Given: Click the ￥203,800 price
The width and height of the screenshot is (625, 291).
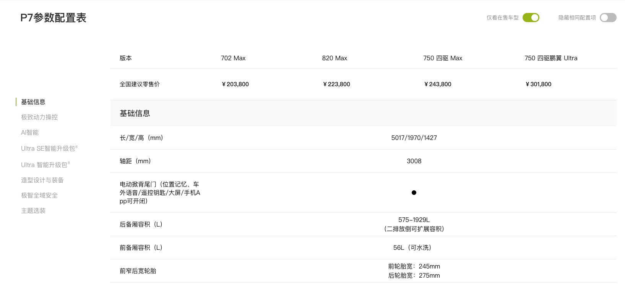Looking at the screenshot, I should [235, 84].
